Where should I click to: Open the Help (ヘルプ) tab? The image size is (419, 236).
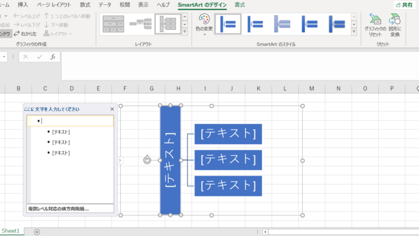click(163, 5)
